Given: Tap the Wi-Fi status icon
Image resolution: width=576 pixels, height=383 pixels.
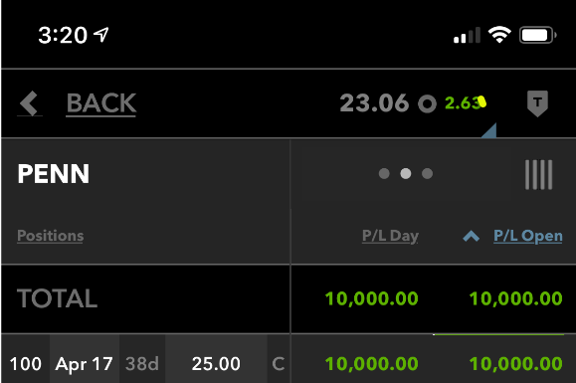Looking at the screenshot, I should pyautogui.click(x=499, y=35).
